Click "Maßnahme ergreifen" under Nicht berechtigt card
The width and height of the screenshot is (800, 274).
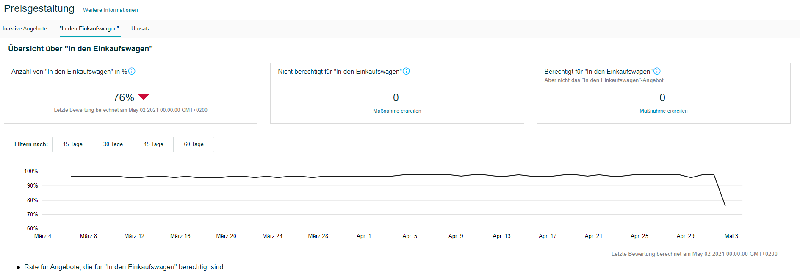(397, 111)
